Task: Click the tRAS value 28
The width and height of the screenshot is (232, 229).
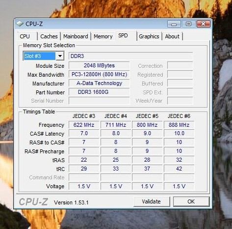Action: click(147, 160)
